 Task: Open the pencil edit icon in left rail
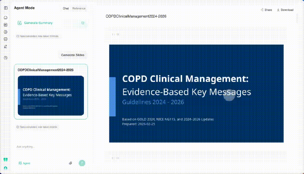6,46
